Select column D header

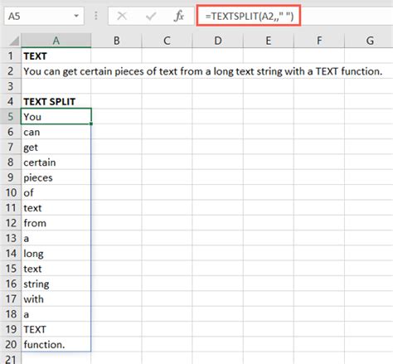pos(217,41)
